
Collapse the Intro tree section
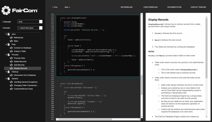tap(6, 34)
